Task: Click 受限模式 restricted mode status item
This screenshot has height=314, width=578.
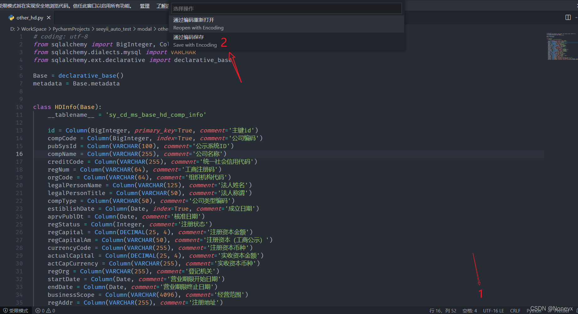Action: click(16, 311)
